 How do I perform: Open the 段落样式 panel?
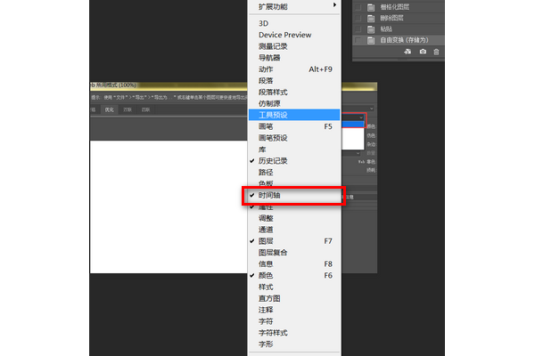(294, 92)
